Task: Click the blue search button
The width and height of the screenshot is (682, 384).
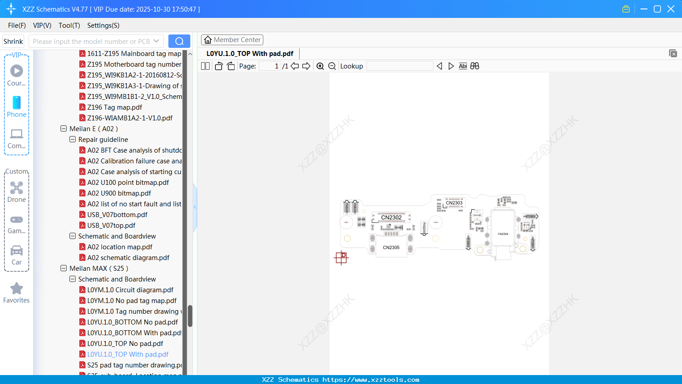Action: pyautogui.click(x=179, y=41)
